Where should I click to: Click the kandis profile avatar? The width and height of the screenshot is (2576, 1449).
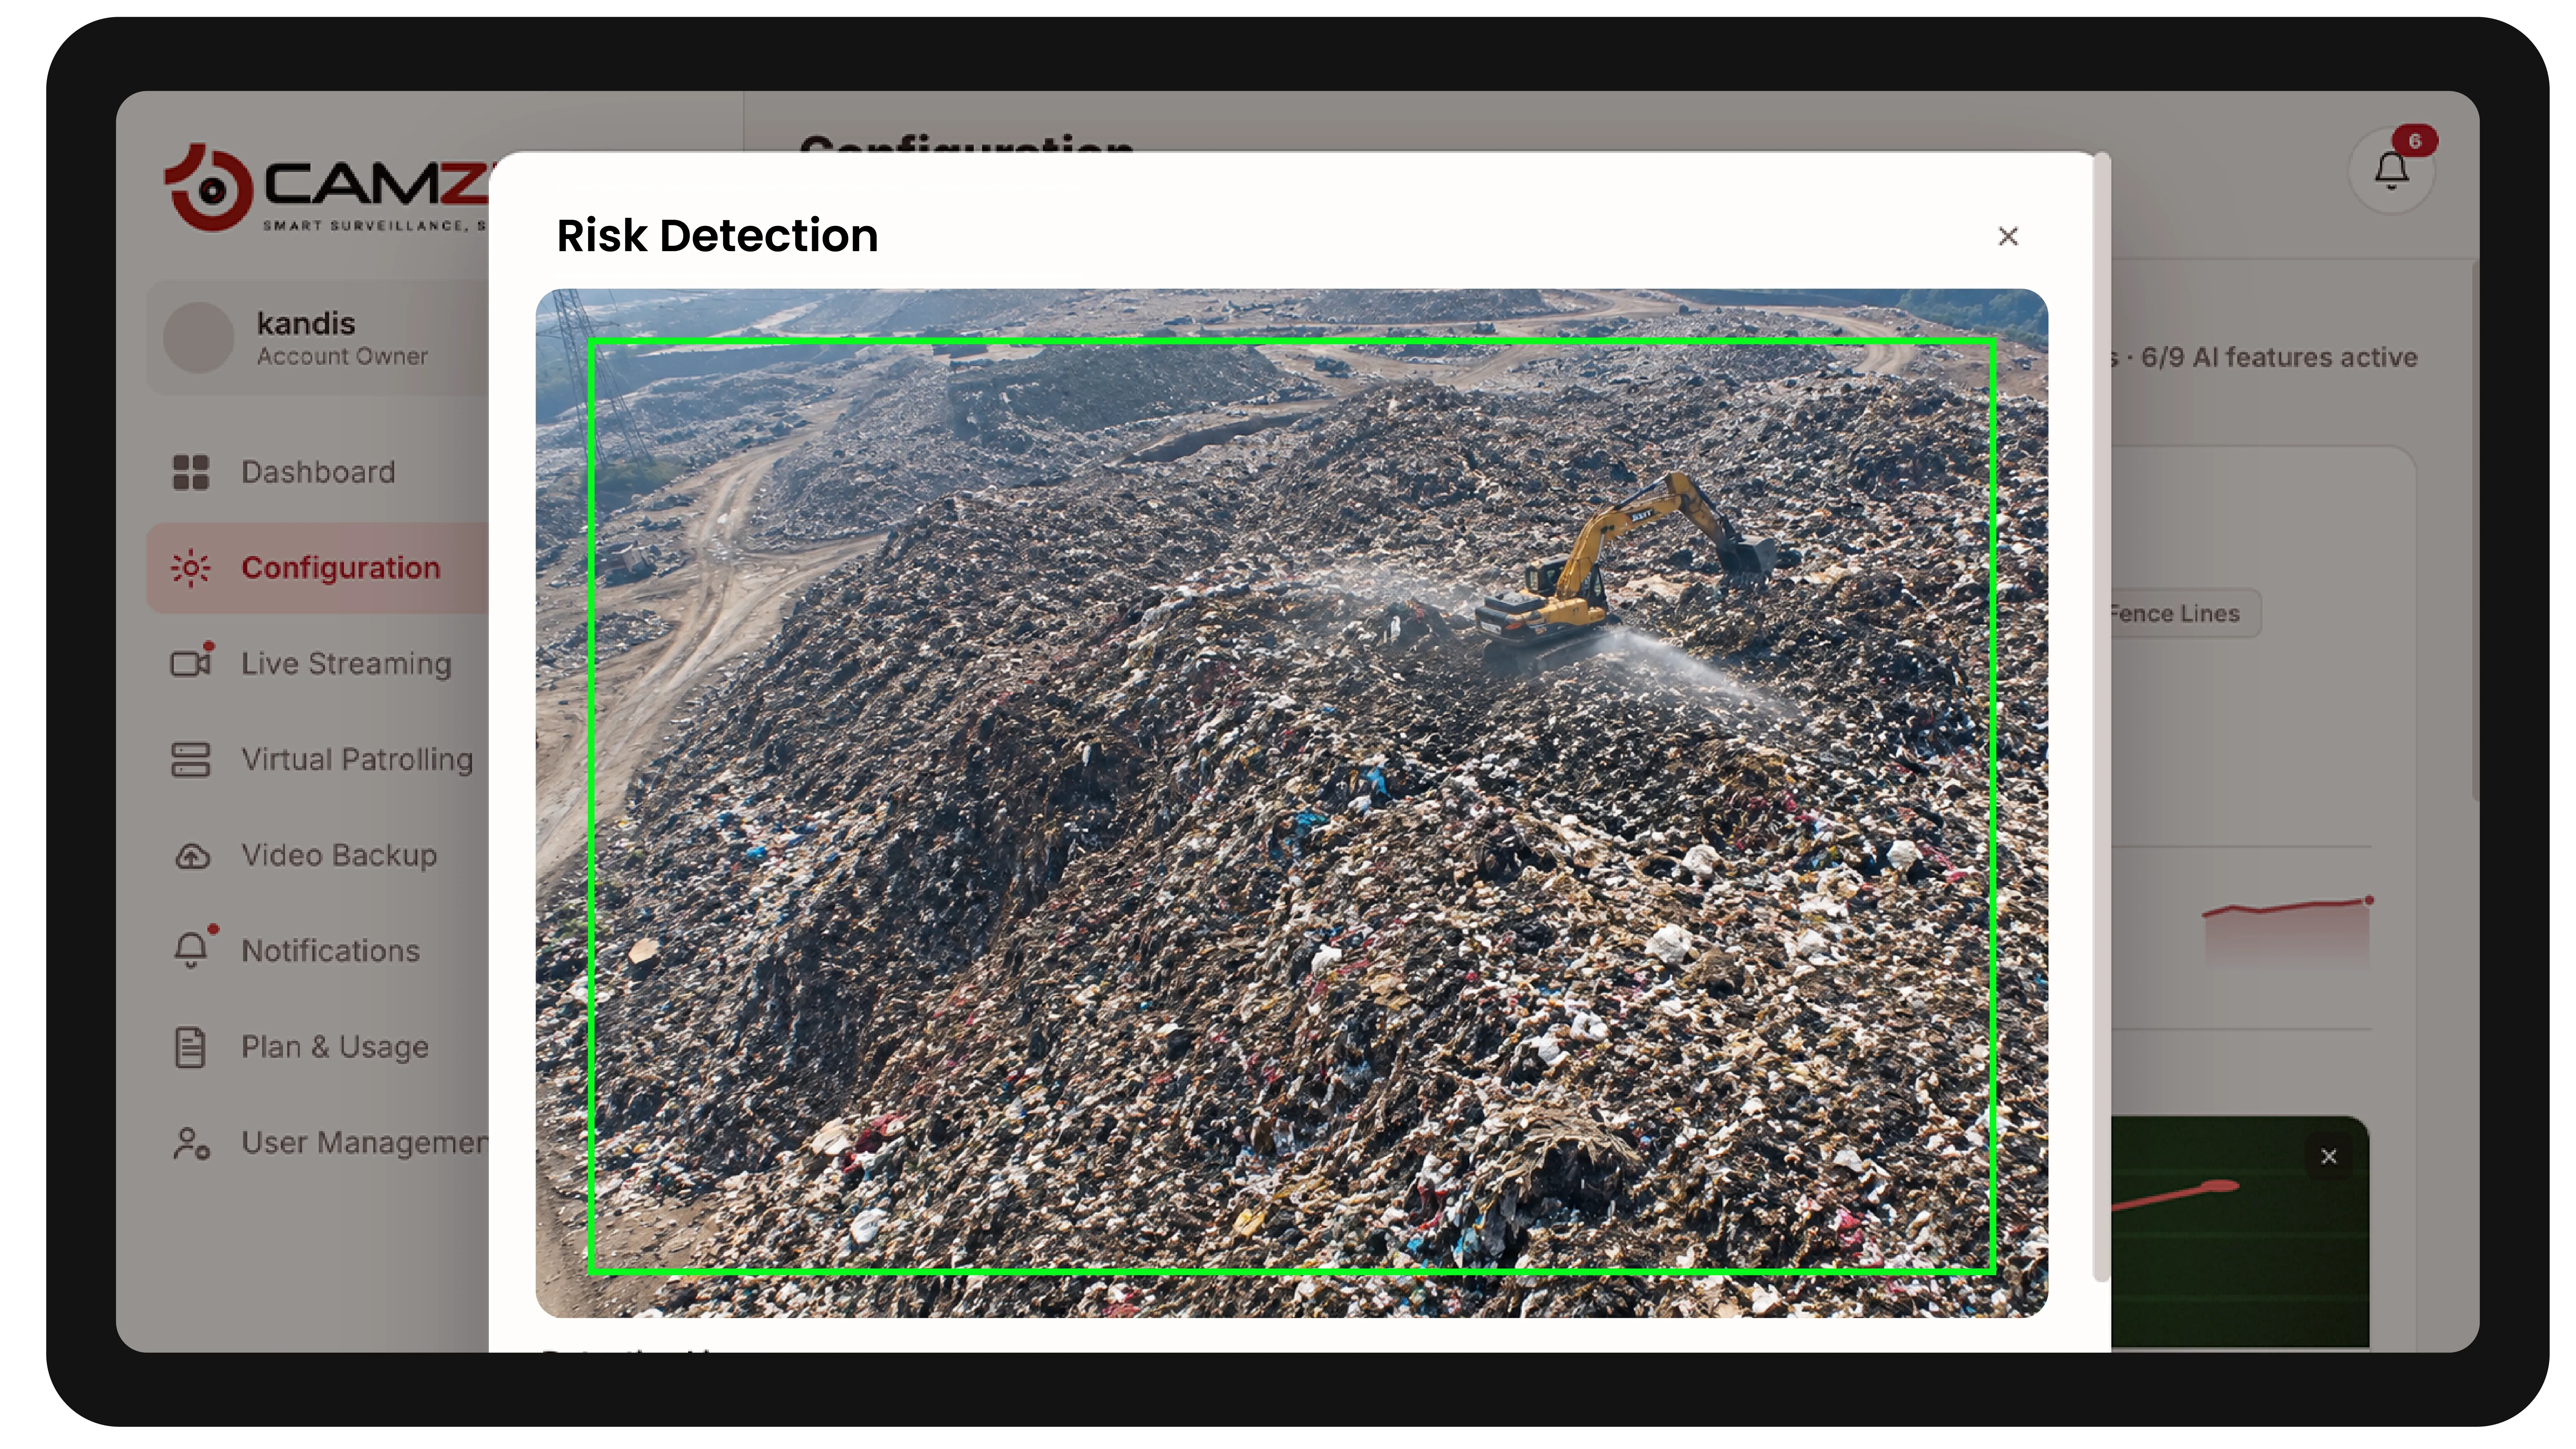[x=198, y=338]
